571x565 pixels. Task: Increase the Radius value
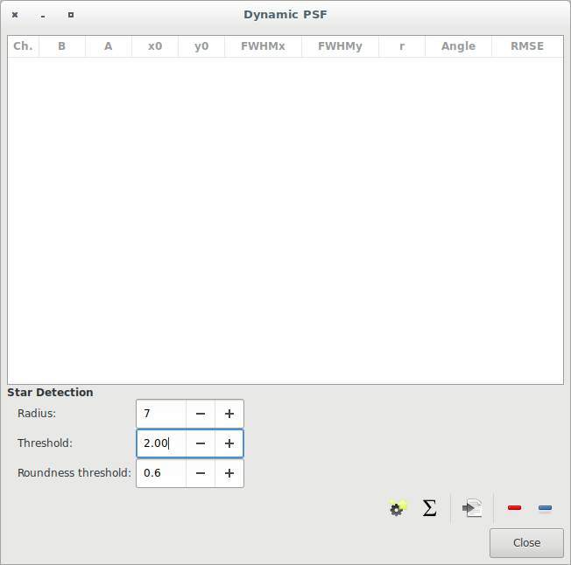(x=229, y=414)
